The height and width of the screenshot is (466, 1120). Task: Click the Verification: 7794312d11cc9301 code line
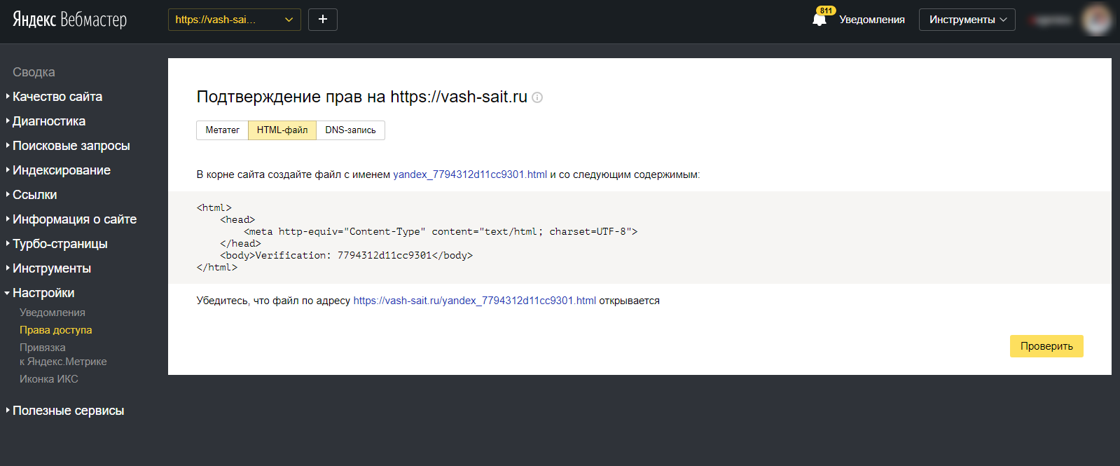(347, 255)
